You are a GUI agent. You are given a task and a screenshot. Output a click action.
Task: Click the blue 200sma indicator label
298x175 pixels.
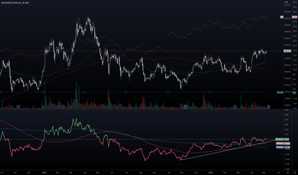[x=279, y=147]
